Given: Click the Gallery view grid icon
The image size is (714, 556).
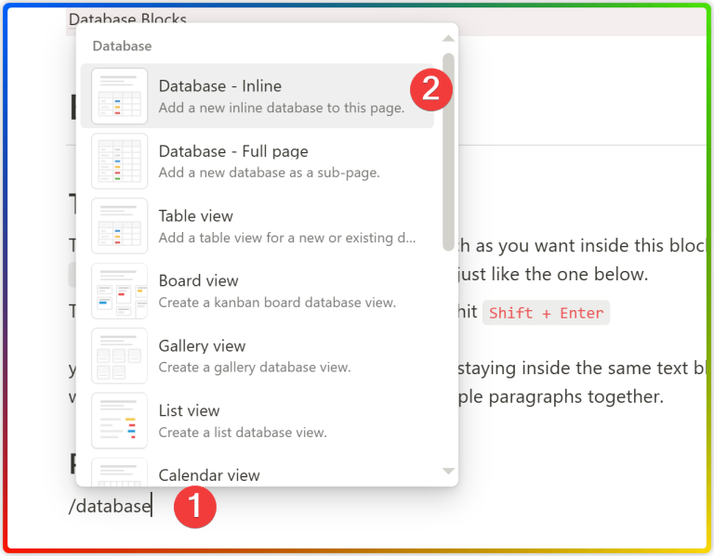Looking at the screenshot, I should click(119, 356).
